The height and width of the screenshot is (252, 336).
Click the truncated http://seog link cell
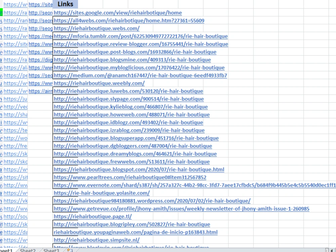[x=41, y=28]
